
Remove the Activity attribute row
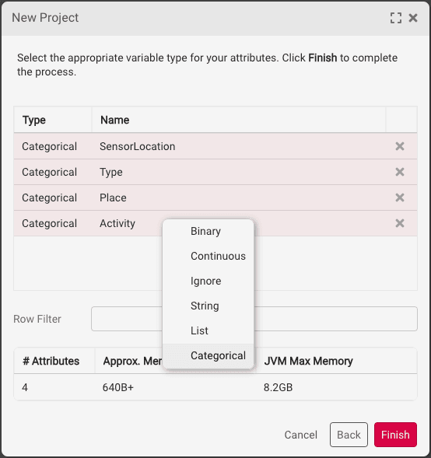click(399, 223)
